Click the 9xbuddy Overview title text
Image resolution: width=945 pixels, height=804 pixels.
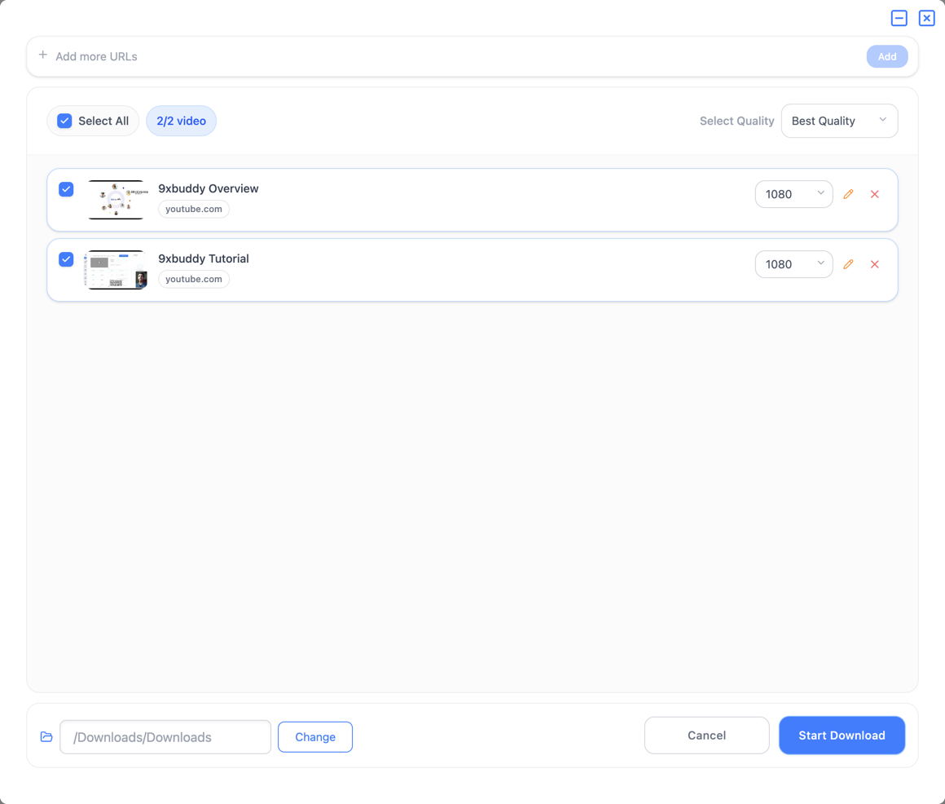208,188
